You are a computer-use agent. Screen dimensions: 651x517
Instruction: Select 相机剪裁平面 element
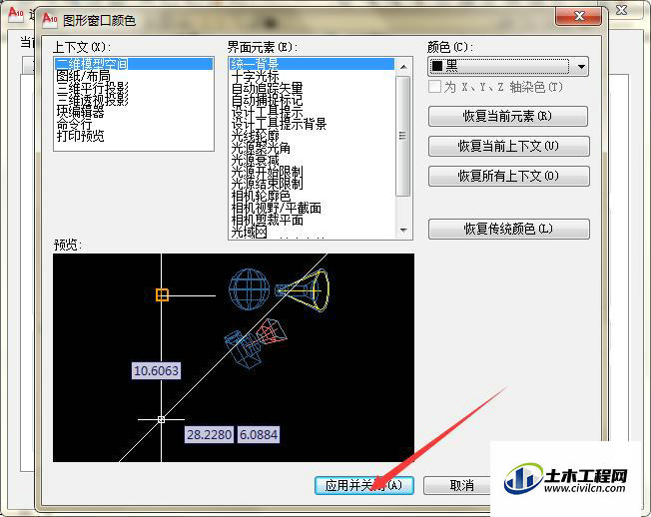coord(267,220)
